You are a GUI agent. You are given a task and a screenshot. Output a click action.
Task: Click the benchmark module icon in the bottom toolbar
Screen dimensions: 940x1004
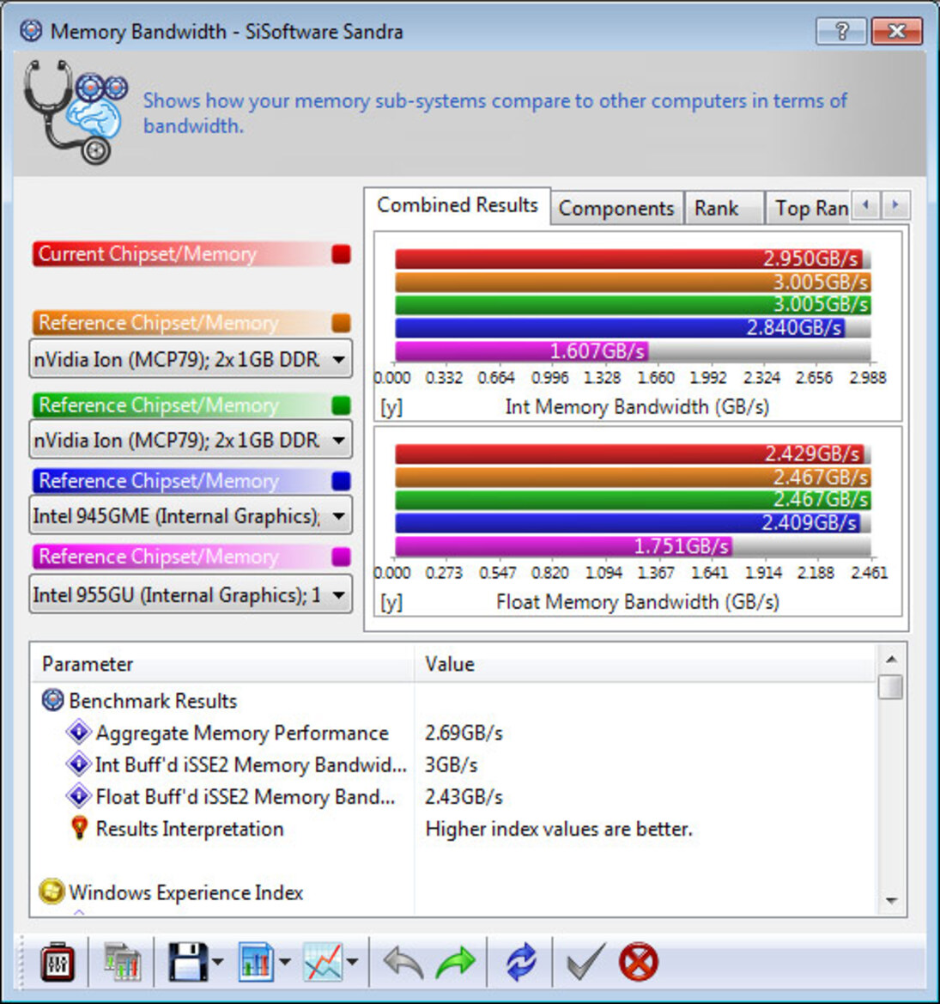pos(57,962)
